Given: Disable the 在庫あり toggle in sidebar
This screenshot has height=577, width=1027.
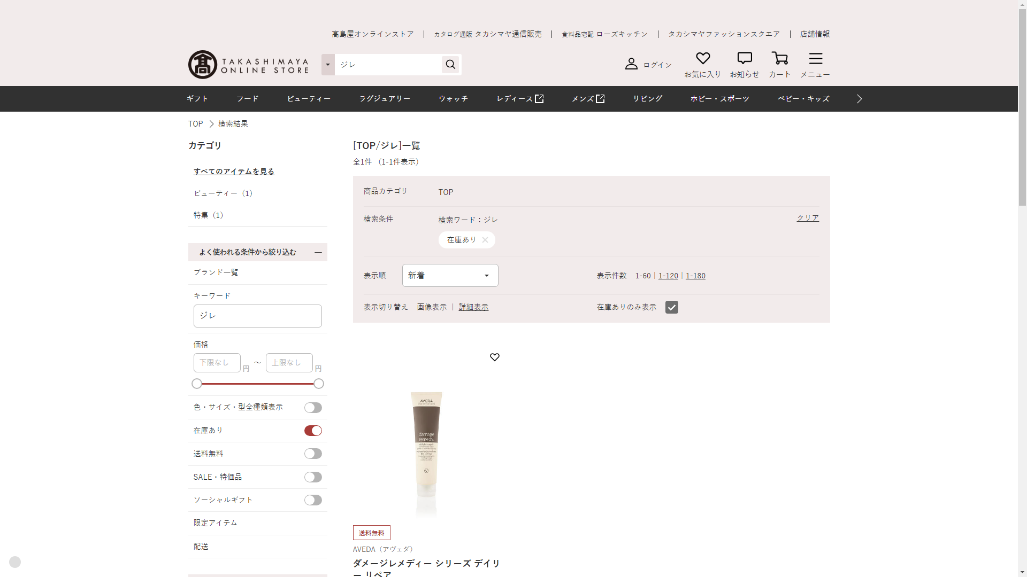Looking at the screenshot, I should [x=313, y=431].
